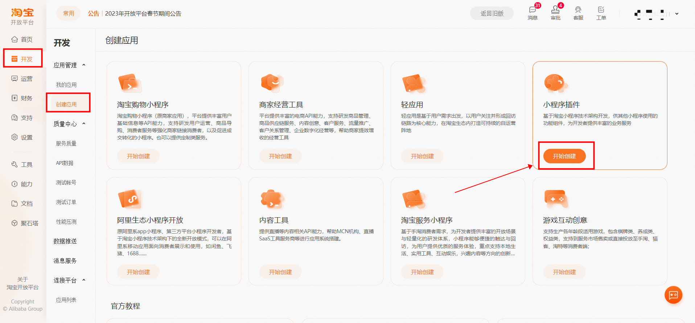This screenshot has width=695, height=323.
Task: Open the 首页 home icon in sidebar
Action: (x=15, y=39)
